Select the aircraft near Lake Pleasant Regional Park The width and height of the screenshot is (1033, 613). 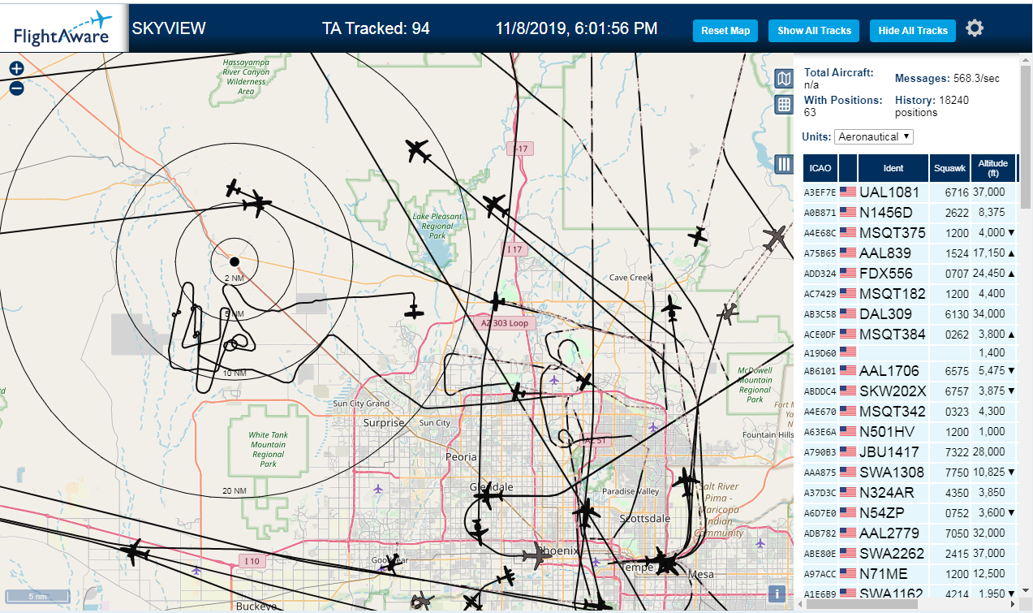point(495,205)
